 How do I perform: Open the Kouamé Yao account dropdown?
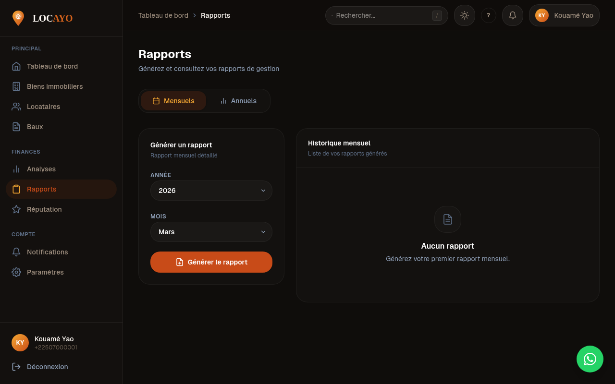click(x=564, y=15)
